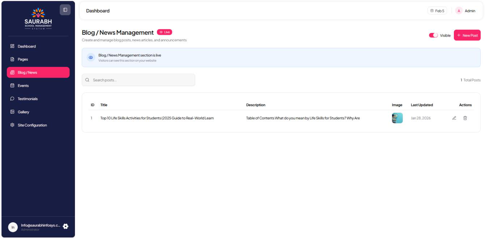Image resolution: width=485 pixels, height=240 pixels.
Task: Click the magnifier icon in search box
Action: click(x=87, y=80)
